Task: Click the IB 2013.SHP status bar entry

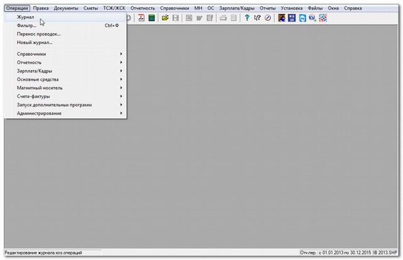Action: tap(385, 253)
